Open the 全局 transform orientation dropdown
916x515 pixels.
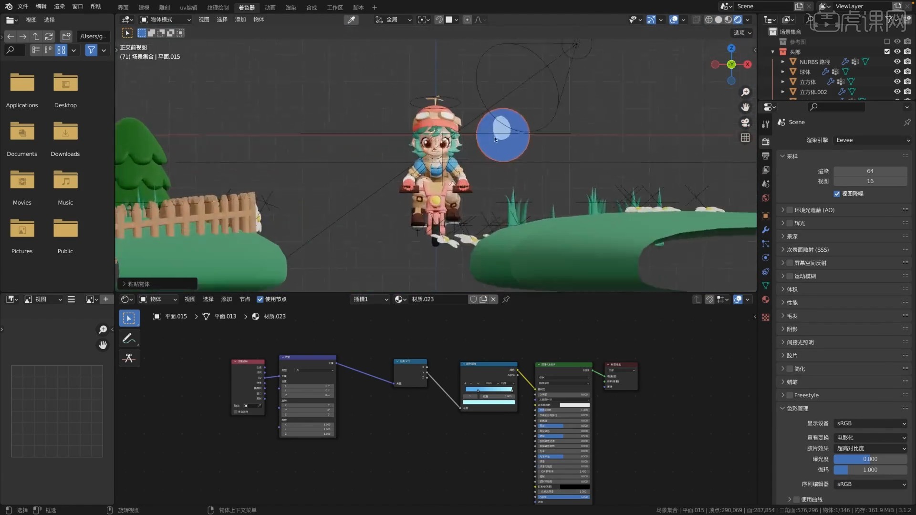pos(394,20)
